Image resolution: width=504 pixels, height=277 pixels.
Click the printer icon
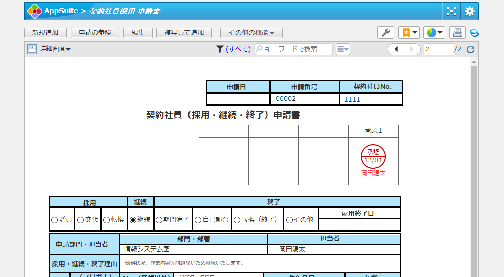coord(457,33)
